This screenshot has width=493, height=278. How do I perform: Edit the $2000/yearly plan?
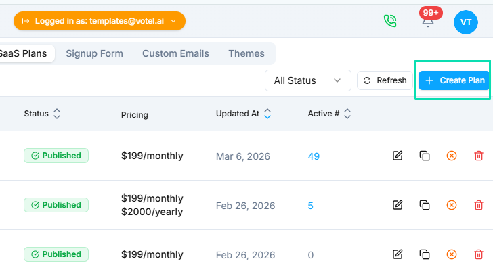(398, 205)
